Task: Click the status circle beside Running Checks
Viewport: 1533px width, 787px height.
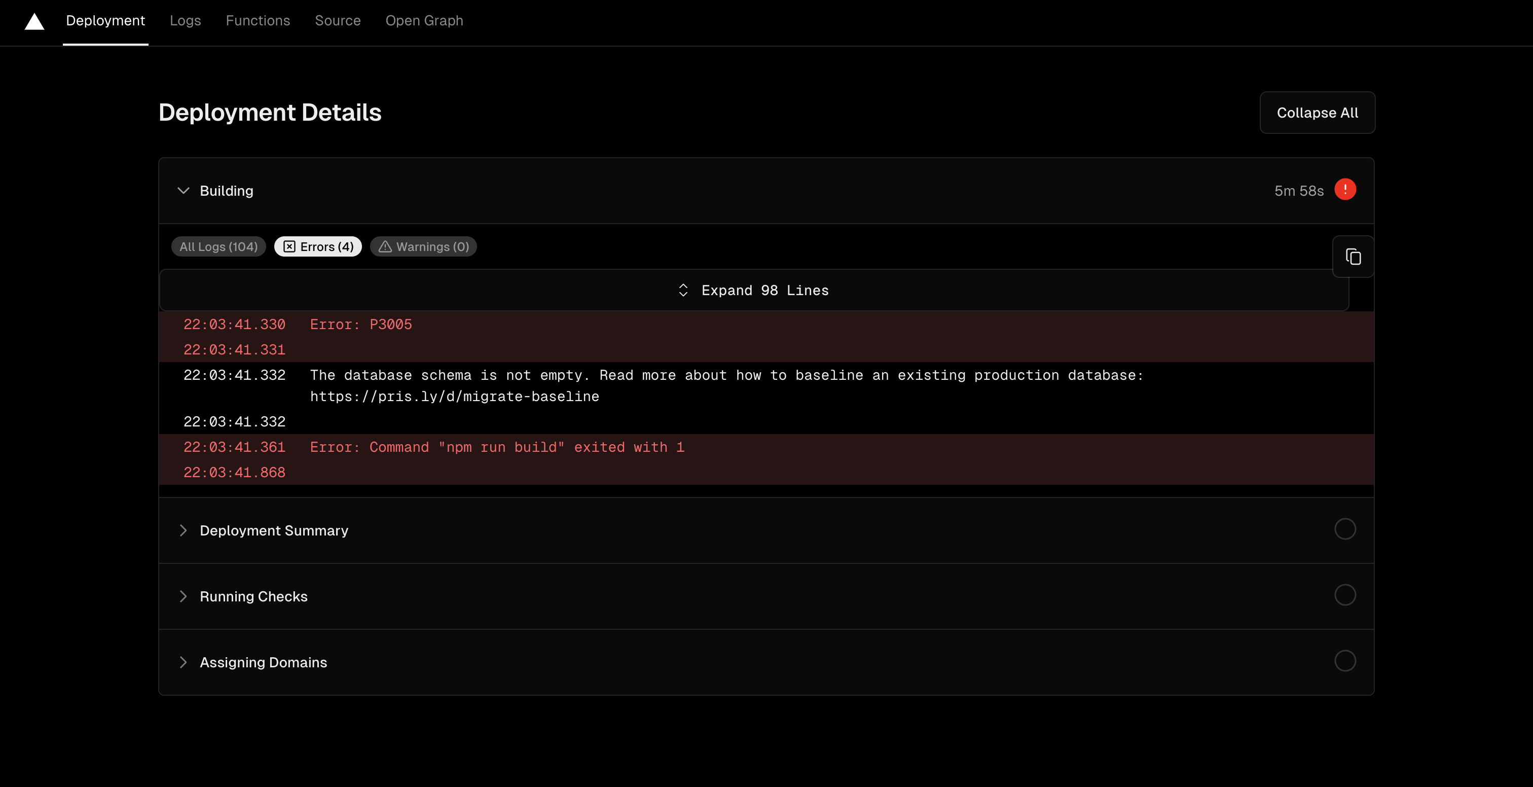Action: (1345, 595)
